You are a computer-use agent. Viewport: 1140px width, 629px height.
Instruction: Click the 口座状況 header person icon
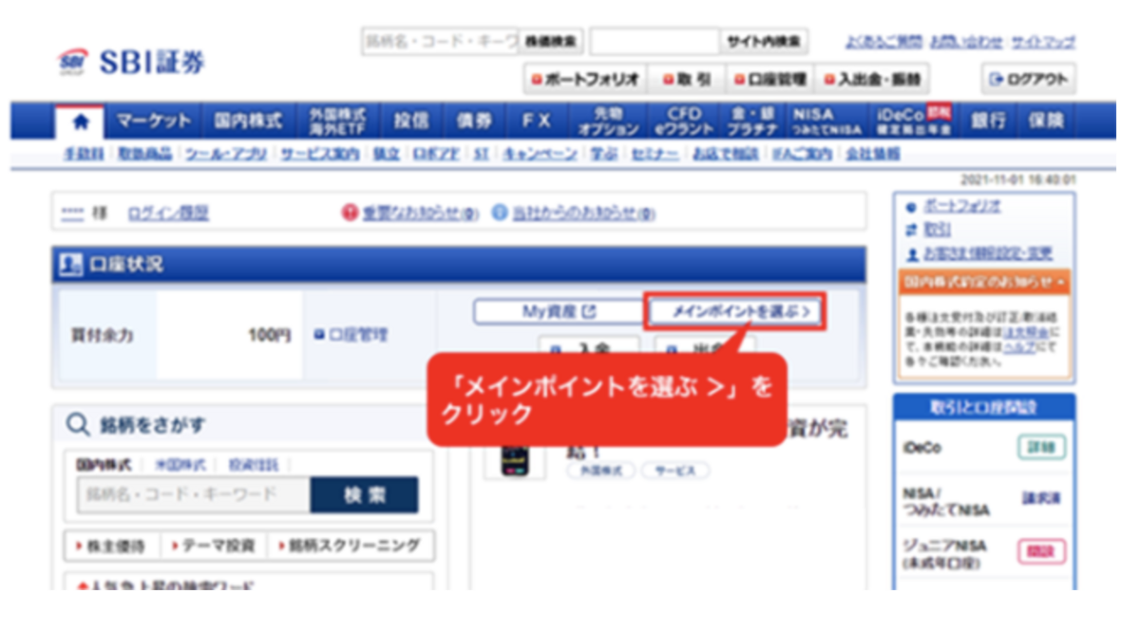click(70, 265)
